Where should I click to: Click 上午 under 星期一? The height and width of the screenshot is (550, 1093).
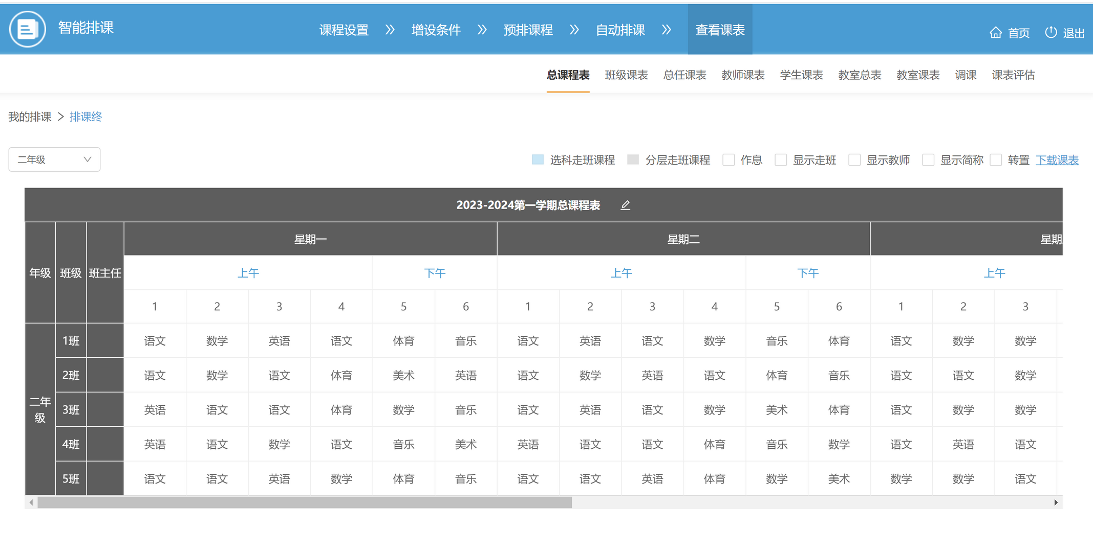coord(248,273)
